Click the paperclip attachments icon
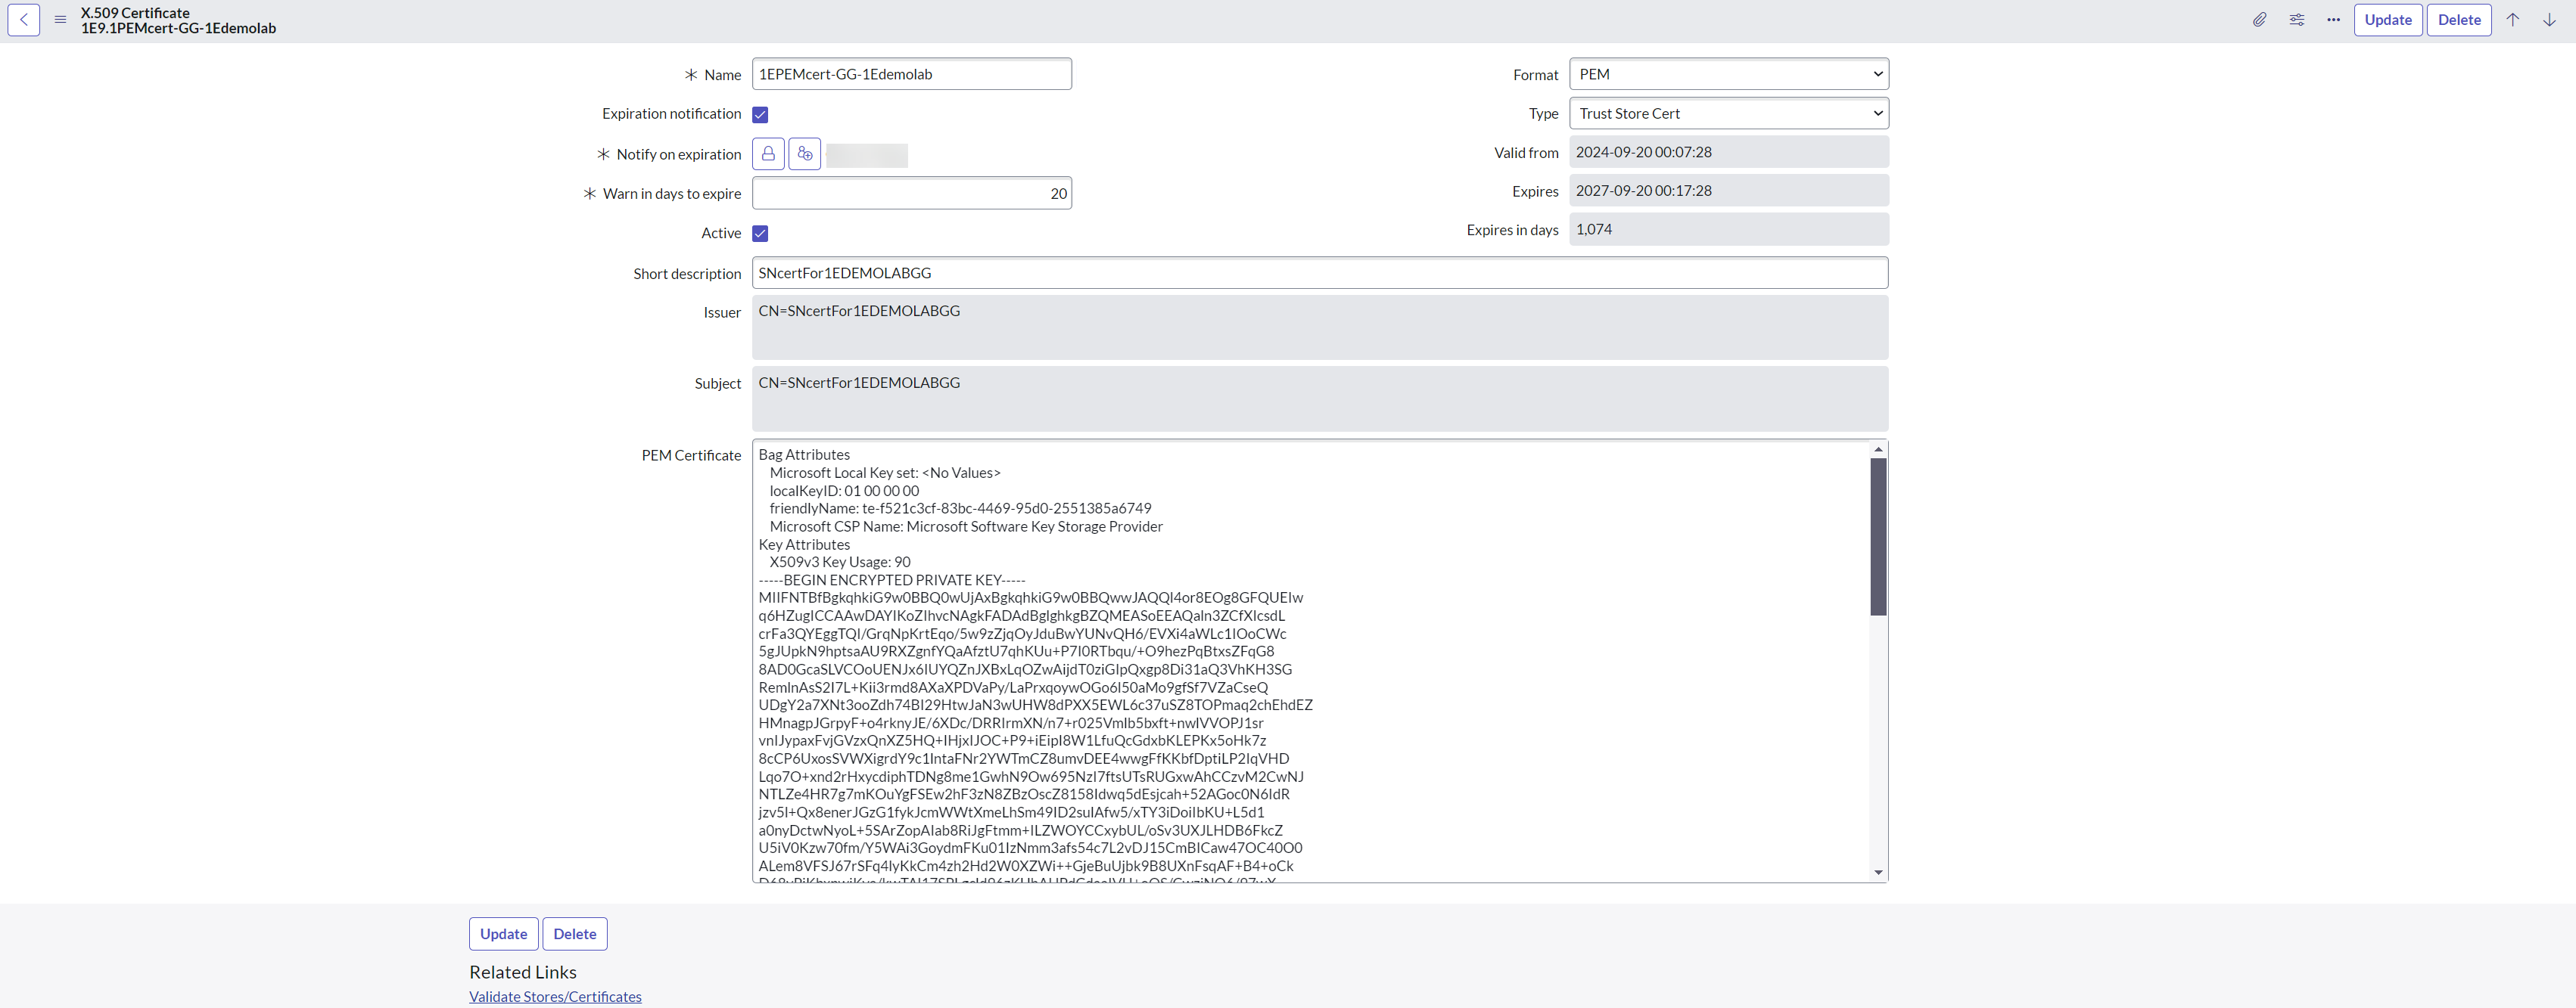Image resolution: width=2576 pixels, height=1008 pixels. [x=2259, y=20]
